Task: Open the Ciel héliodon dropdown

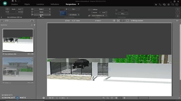Action: point(74,15)
